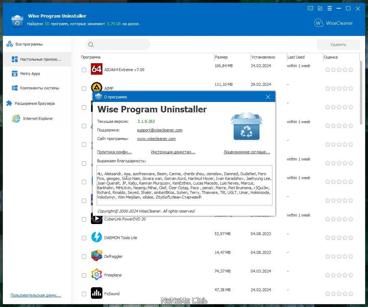Open the feedback chat icon in title bar
The image size is (368, 307).
(x=310, y=9)
